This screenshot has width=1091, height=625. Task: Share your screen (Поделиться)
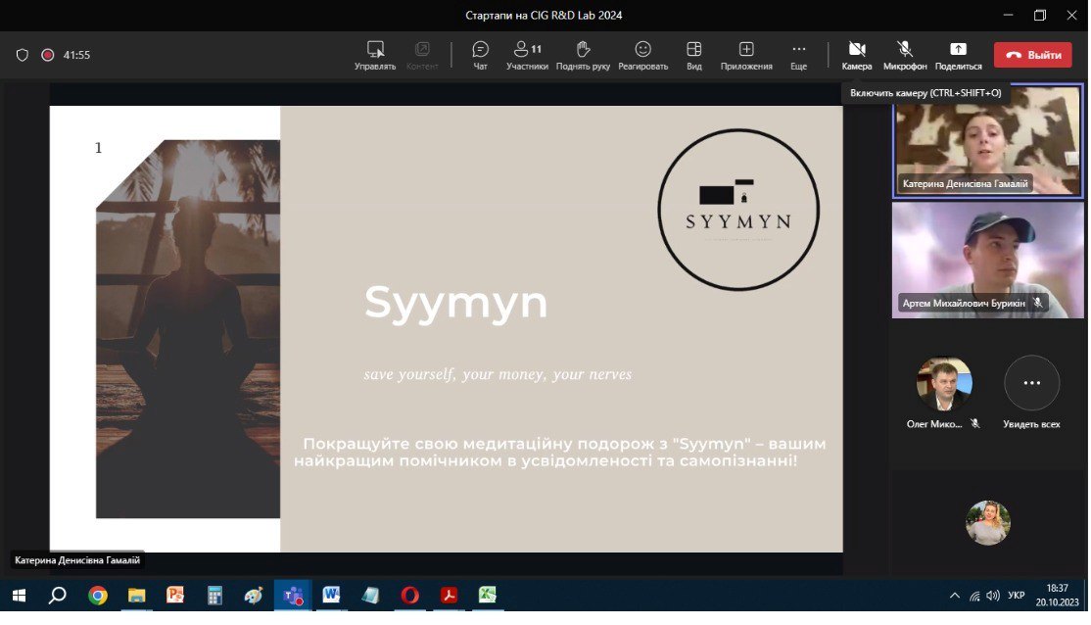point(958,55)
